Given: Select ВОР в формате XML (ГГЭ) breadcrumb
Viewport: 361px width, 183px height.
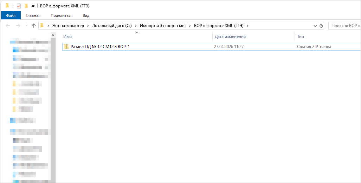Looking at the screenshot, I should (219, 26).
